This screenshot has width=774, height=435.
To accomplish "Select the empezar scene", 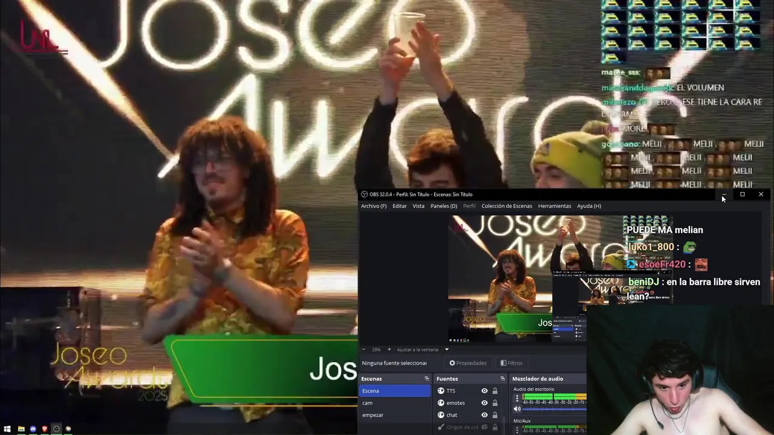I will (x=395, y=415).
